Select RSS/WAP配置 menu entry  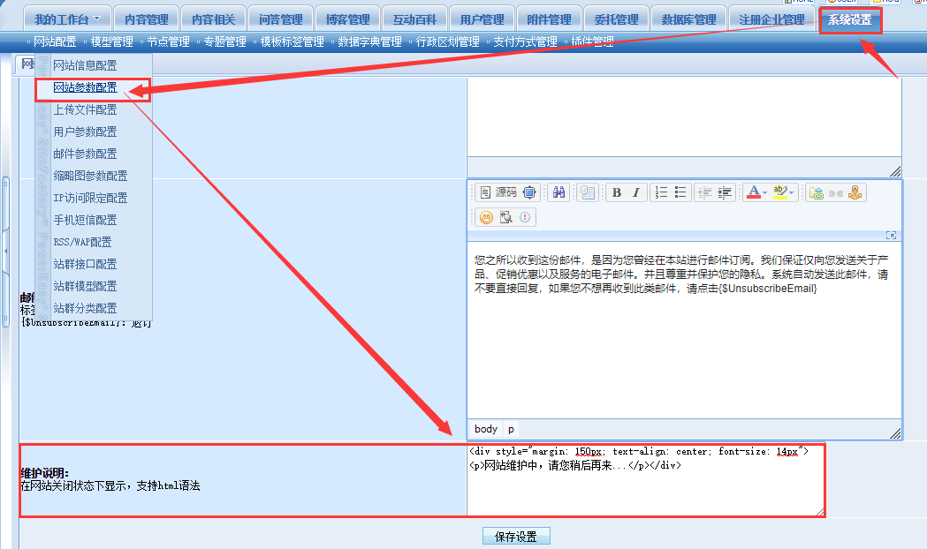pyautogui.click(x=82, y=242)
